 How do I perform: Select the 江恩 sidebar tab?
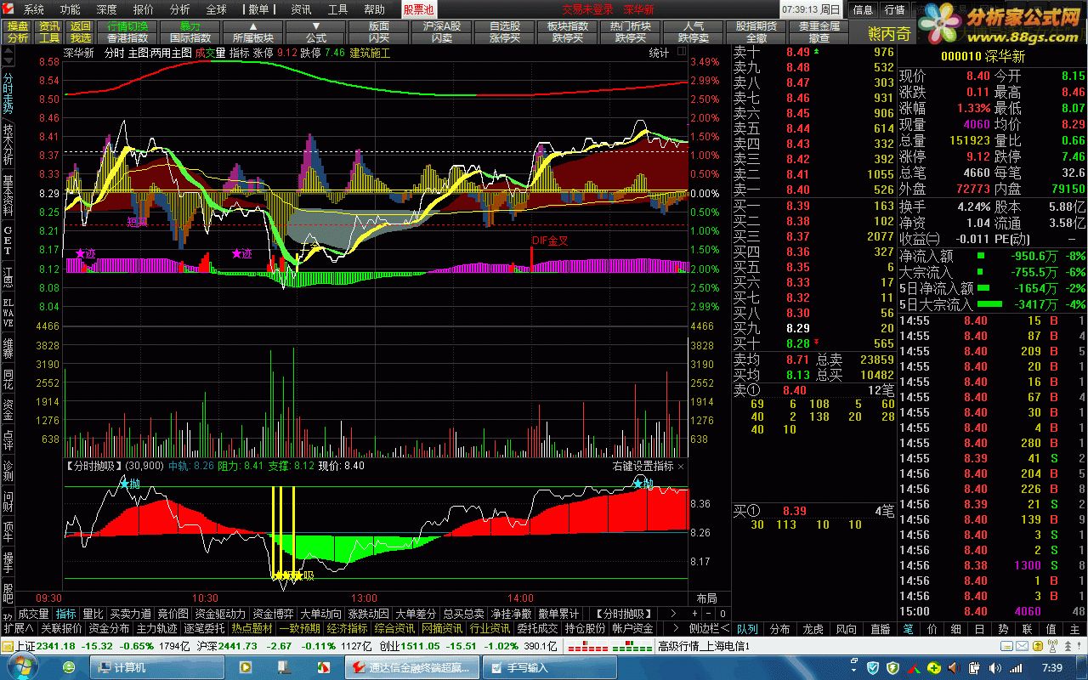8,277
